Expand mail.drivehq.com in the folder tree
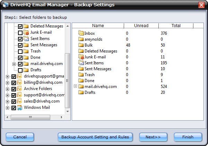The height and width of the screenshot is (146, 208). tap(14, 64)
